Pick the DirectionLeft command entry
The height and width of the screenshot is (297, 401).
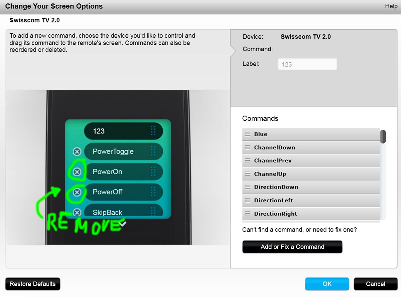click(311, 201)
